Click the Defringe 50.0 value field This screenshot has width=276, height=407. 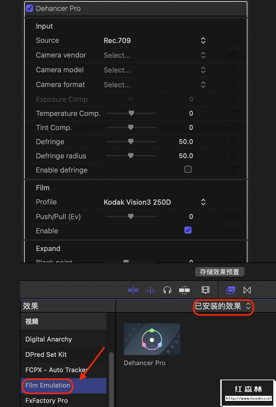[186, 142]
